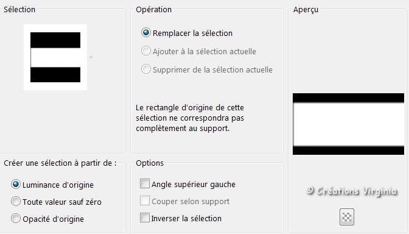This screenshot has height=234, width=409.
Task: Click the Opération group label
Action: (153, 9)
